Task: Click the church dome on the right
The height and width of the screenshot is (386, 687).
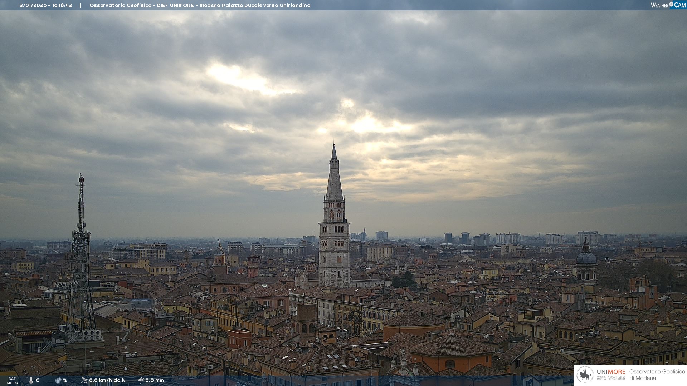Action: coord(586,258)
